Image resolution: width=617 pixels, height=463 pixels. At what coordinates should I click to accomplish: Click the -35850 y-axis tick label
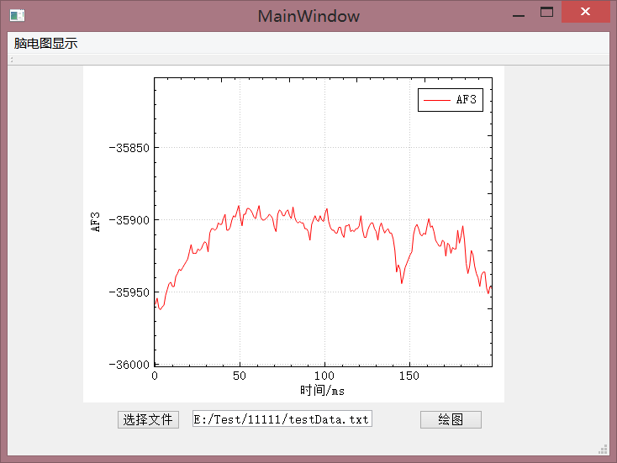click(x=129, y=148)
